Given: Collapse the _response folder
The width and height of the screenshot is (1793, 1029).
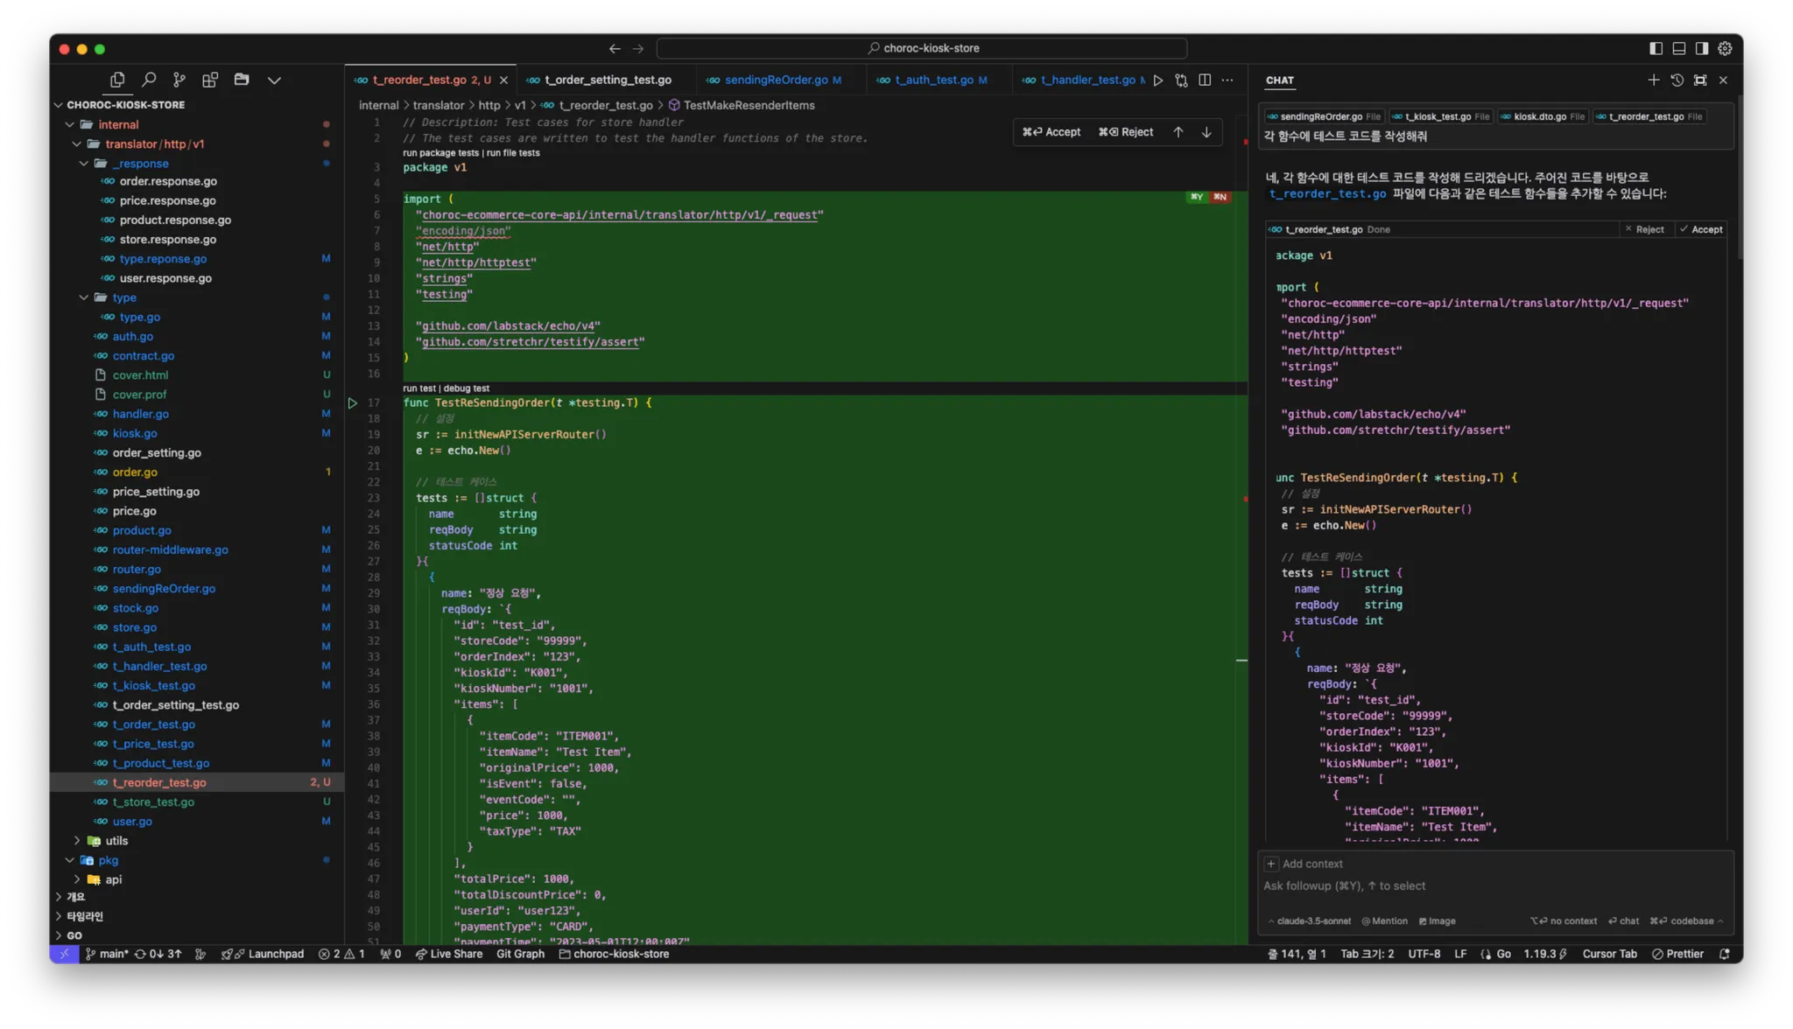Looking at the screenshot, I should 140,163.
